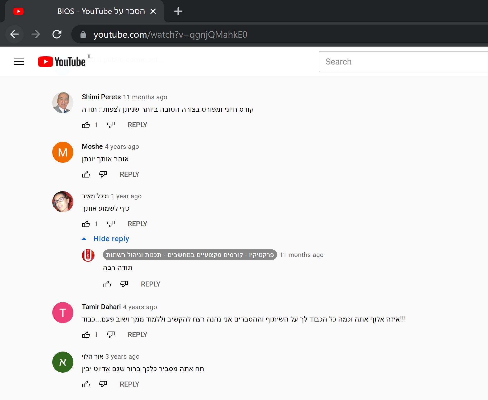
Task: Open a new browser tab
Action: coord(178,11)
